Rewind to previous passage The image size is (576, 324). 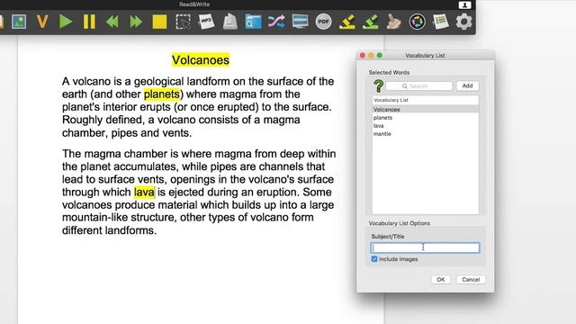coord(112,22)
